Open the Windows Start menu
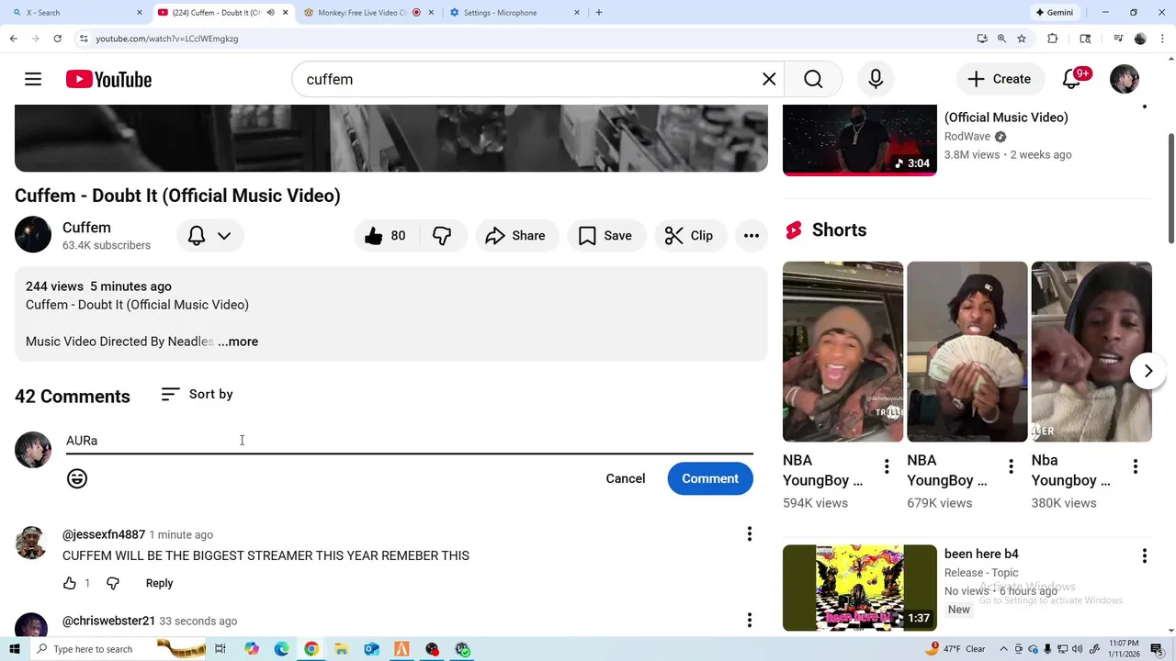This screenshot has width=1176, height=661. click(14, 649)
